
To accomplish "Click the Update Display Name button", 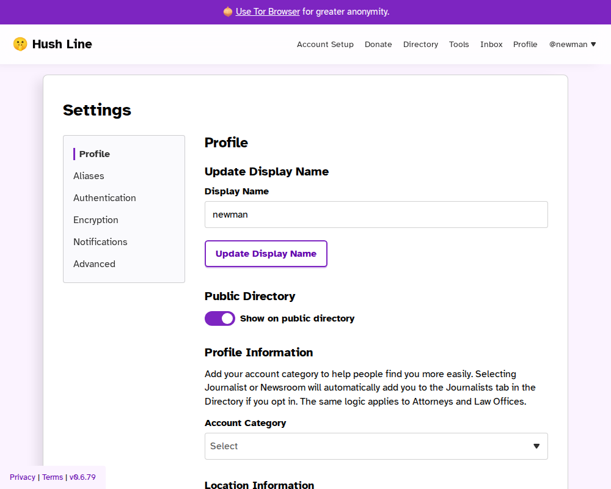I will (x=266, y=254).
